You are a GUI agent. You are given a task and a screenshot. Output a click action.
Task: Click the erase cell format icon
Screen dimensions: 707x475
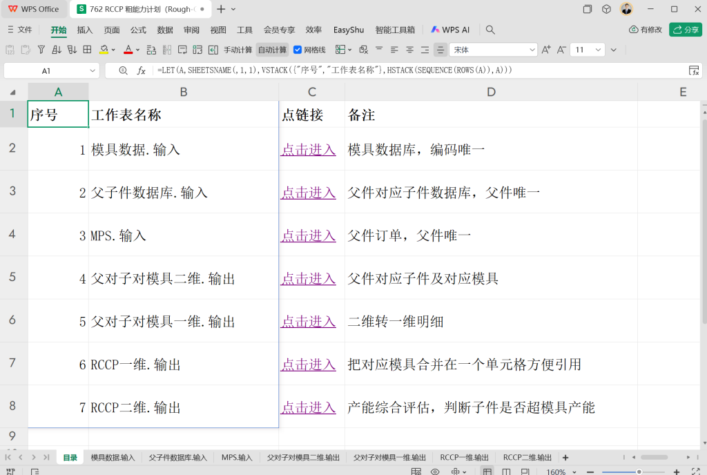pyautogui.click(x=363, y=50)
